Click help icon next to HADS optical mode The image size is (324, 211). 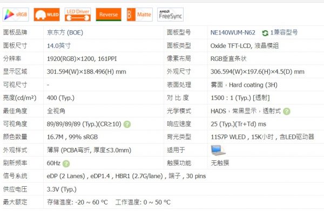287,112
